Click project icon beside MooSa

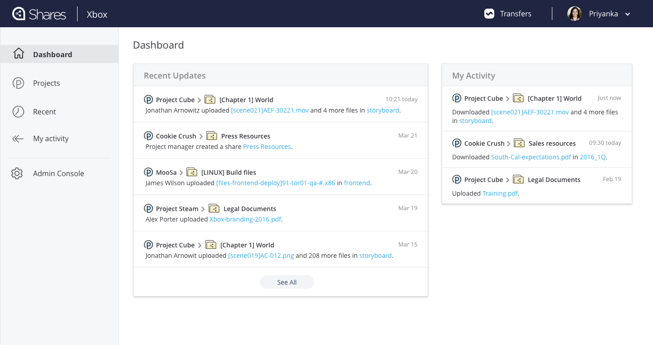point(148,172)
